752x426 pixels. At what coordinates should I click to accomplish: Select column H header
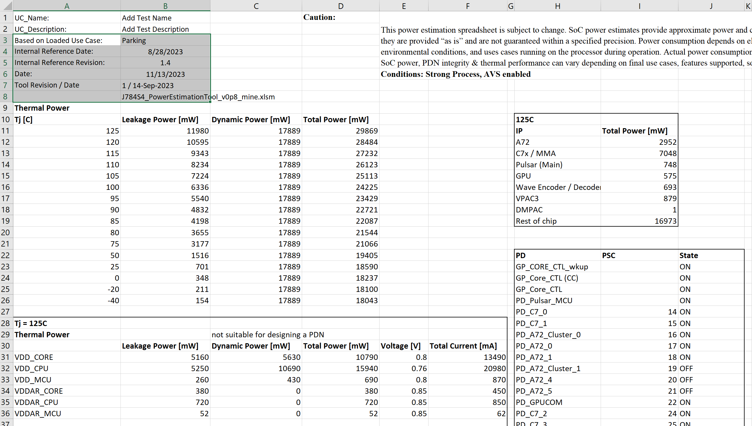pyautogui.click(x=558, y=6)
